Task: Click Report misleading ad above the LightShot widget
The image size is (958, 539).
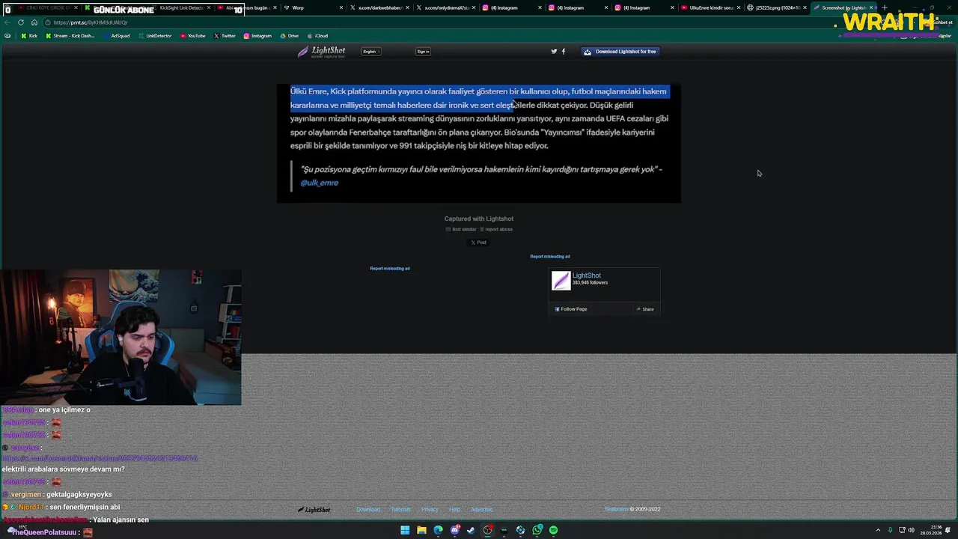Action: pyautogui.click(x=550, y=257)
